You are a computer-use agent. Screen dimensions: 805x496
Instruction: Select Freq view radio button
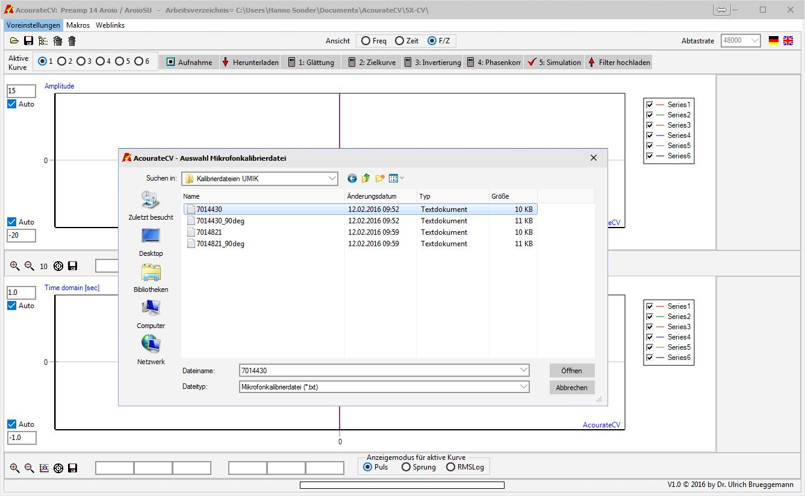(365, 41)
